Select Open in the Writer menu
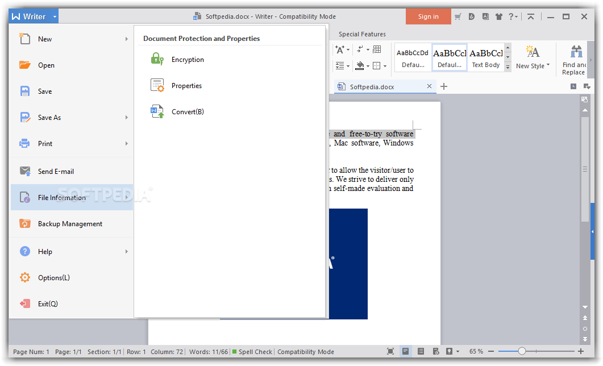The width and height of the screenshot is (603, 366). pos(72,65)
